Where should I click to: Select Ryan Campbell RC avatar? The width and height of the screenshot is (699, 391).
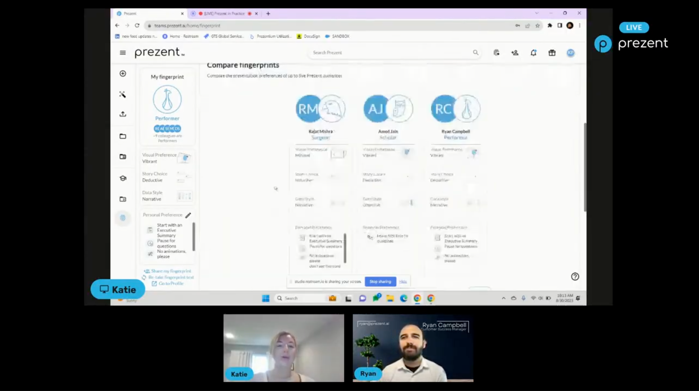(x=443, y=109)
